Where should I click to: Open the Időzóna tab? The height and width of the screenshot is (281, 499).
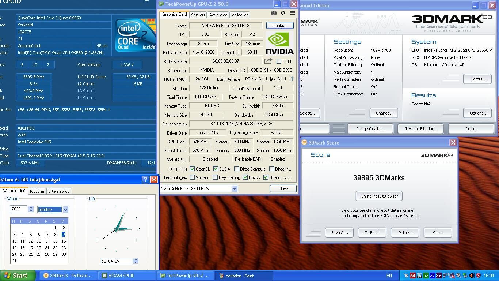pos(37,191)
